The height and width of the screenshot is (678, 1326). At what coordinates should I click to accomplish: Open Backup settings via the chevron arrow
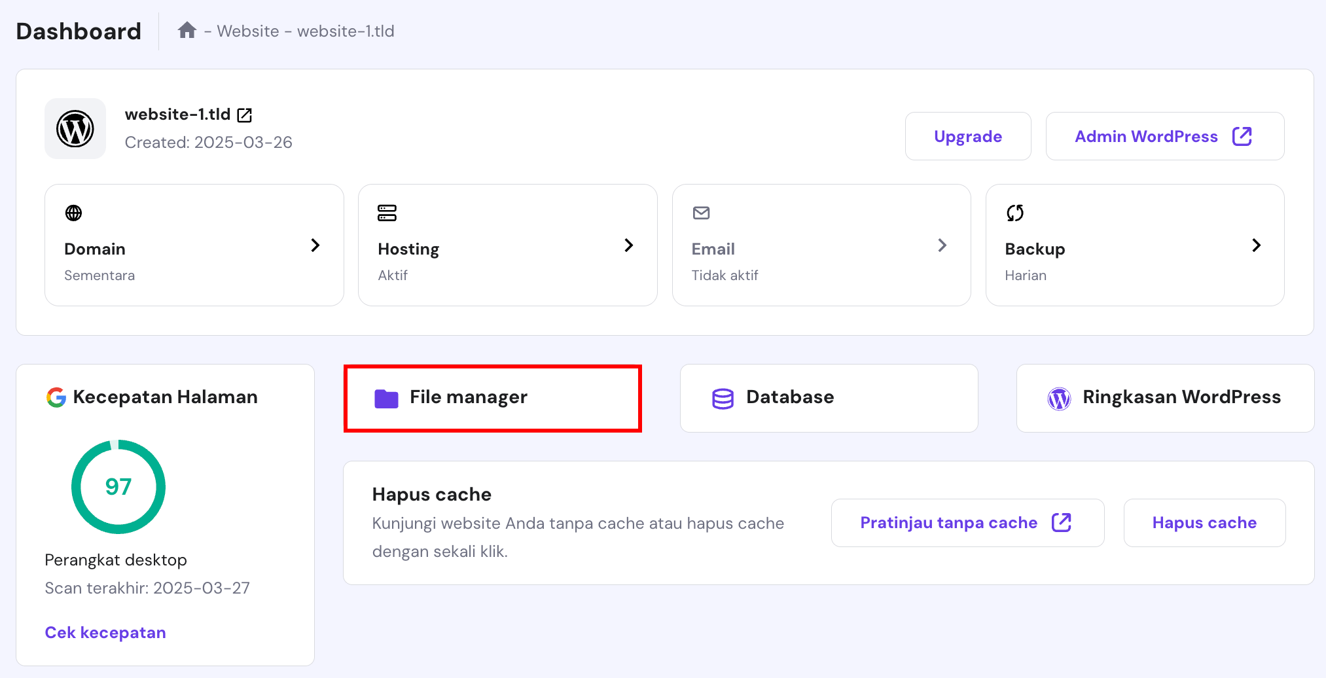point(1256,245)
